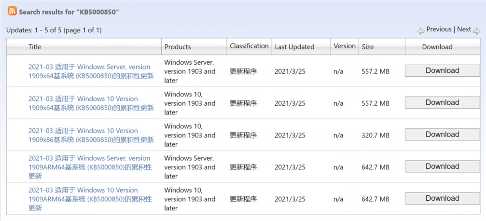Sort results by Last Updated column
This screenshot has width=486, height=221.
tap(294, 47)
